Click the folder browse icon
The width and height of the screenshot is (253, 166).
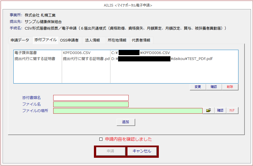209,111
